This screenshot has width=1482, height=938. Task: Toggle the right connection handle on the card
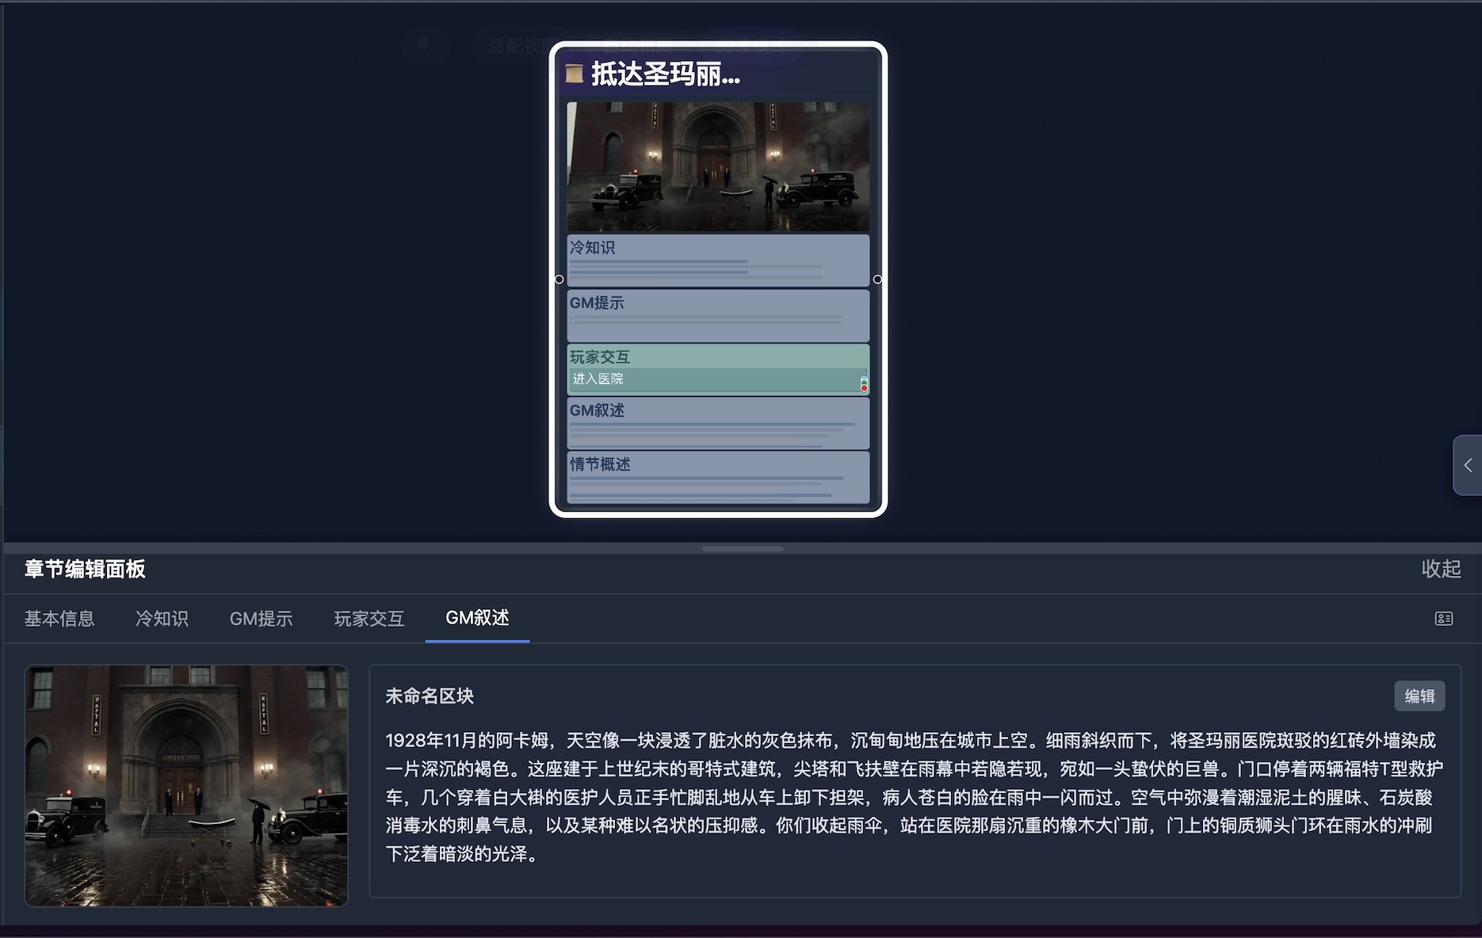878,279
